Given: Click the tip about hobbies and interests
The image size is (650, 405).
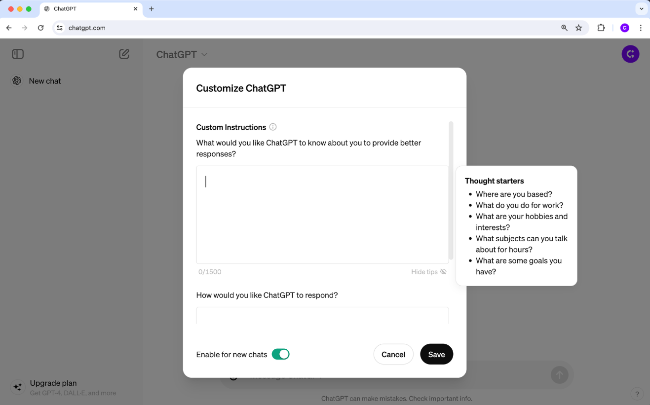Looking at the screenshot, I should [x=522, y=222].
